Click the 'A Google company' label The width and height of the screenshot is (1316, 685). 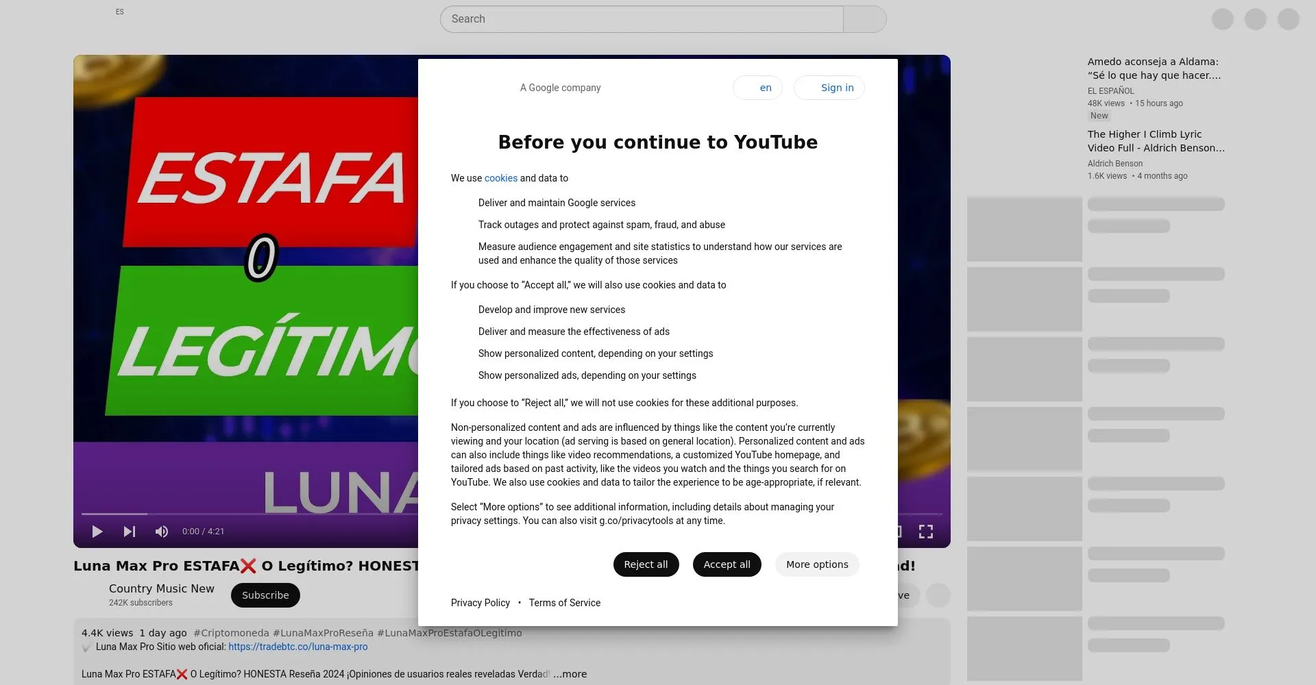point(560,88)
